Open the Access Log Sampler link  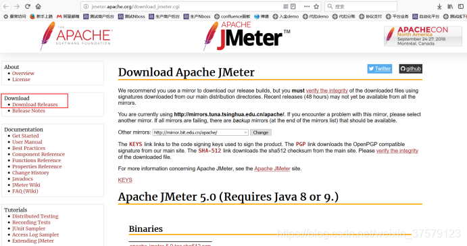click(x=35, y=235)
